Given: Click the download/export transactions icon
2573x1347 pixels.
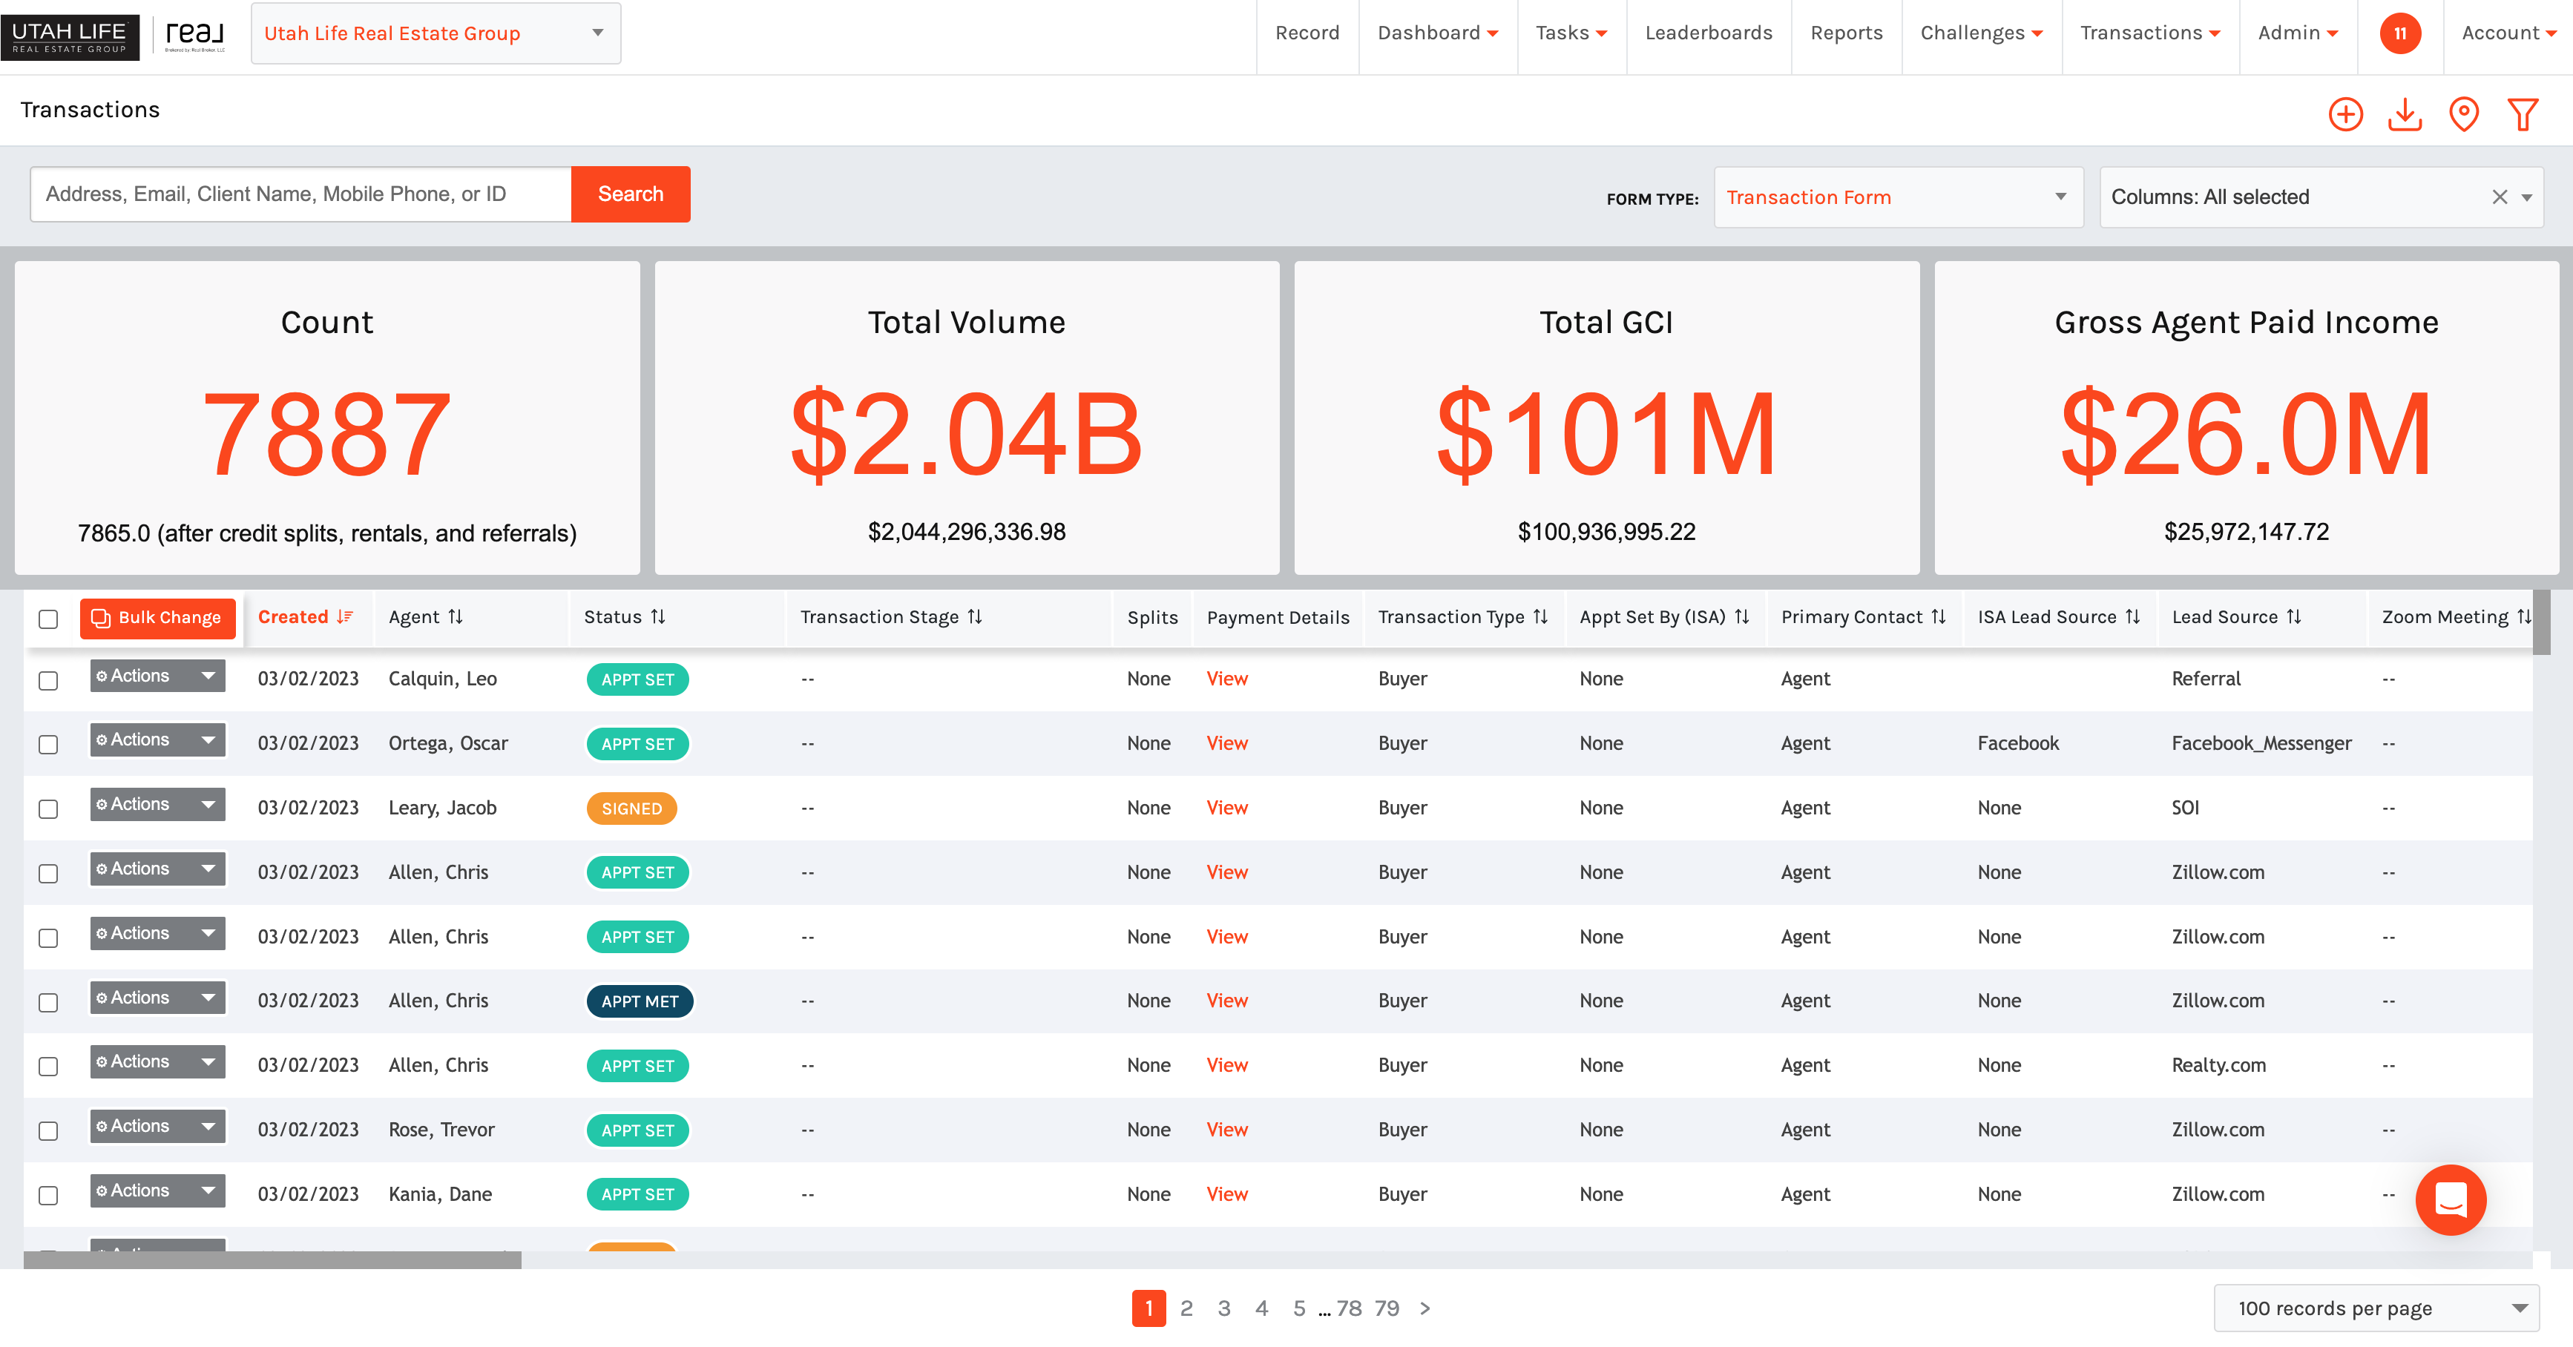Looking at the screenshot, I should click(x=2405, y=113).
